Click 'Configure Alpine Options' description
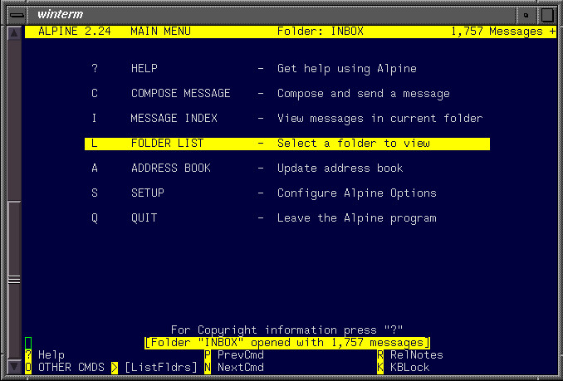563x381 pixels. [x=357, y=193]
